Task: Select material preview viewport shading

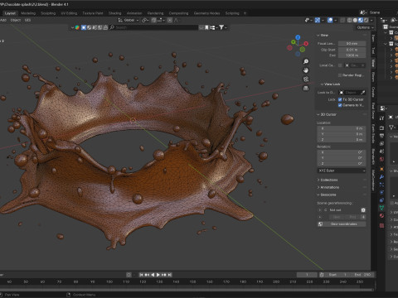Action: pos(361,20)
